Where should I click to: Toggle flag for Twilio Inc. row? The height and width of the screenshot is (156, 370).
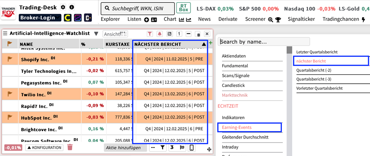pyautogui.click(x=10, y=94)
